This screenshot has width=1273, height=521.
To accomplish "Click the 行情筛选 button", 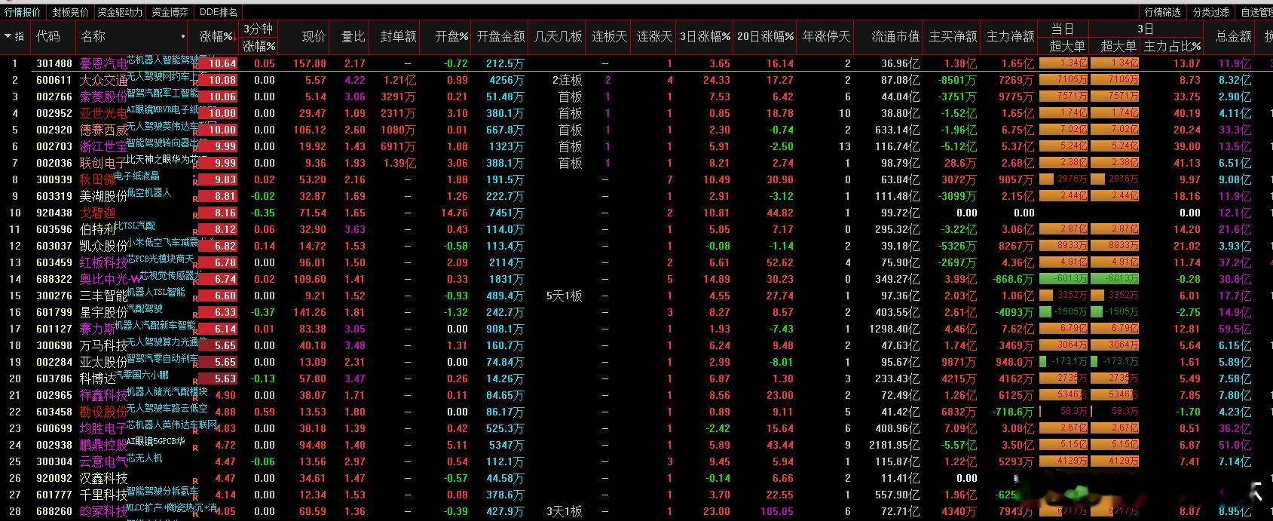I will pos(1163,12).
